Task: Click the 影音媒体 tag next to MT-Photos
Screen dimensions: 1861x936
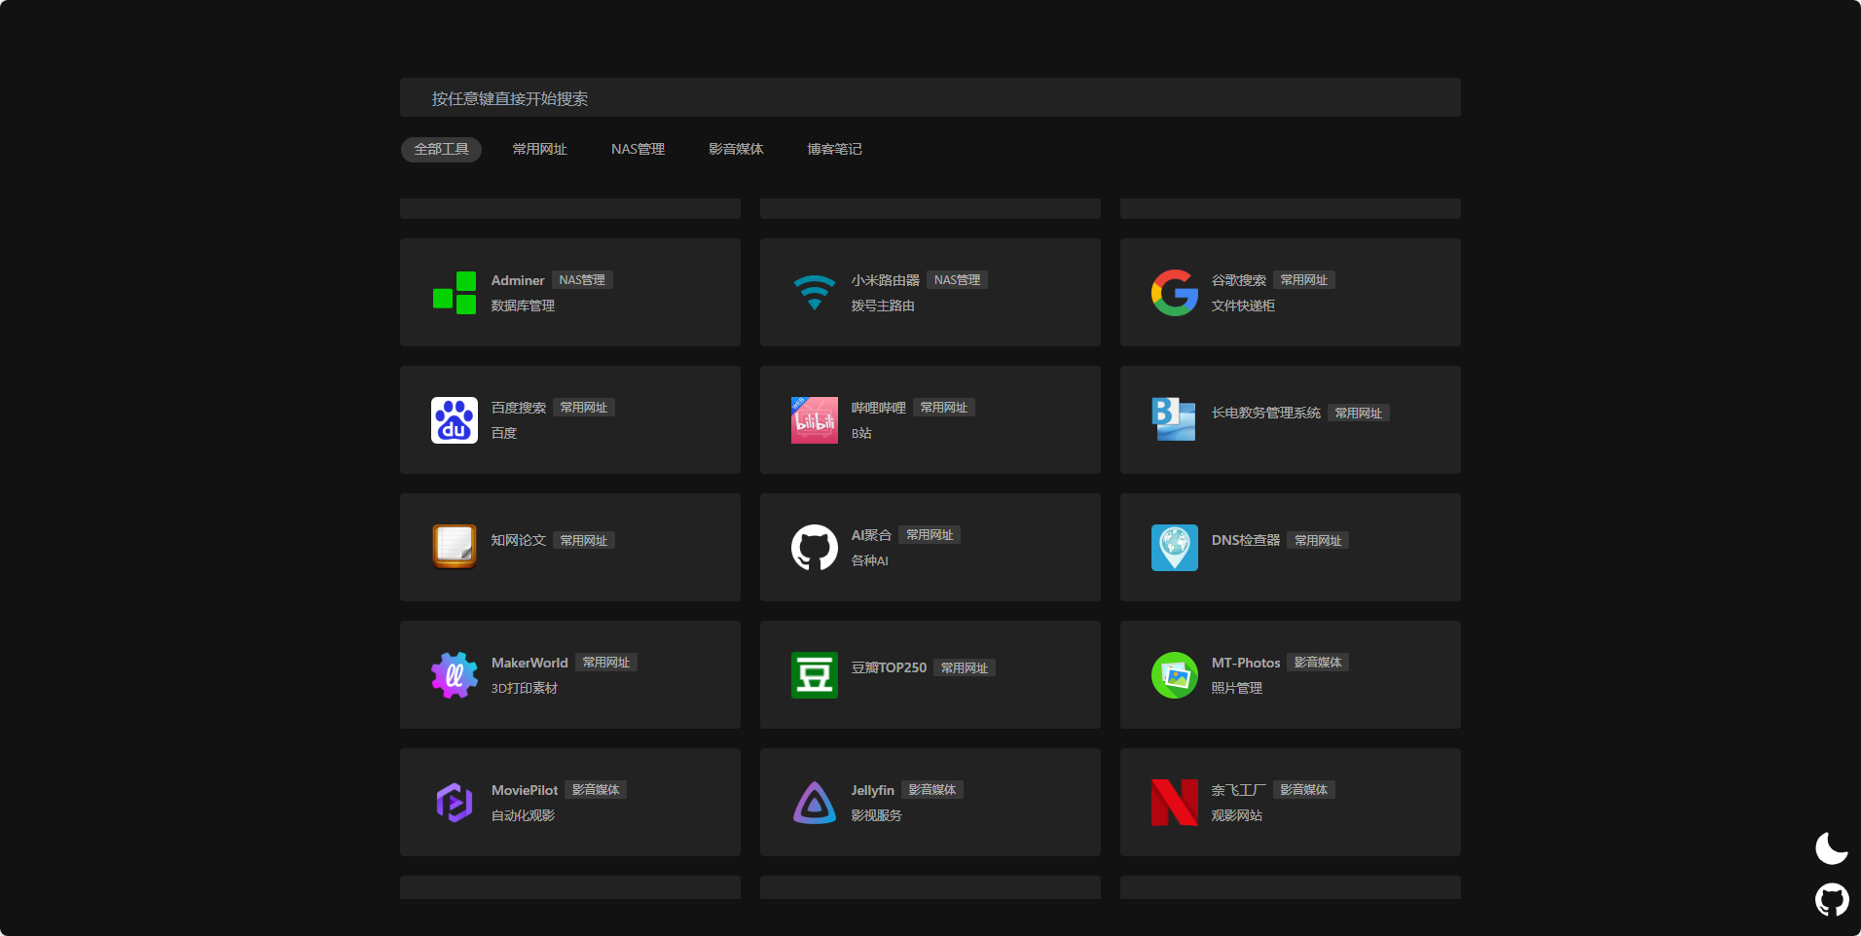Action: (x=1318, y=663)
